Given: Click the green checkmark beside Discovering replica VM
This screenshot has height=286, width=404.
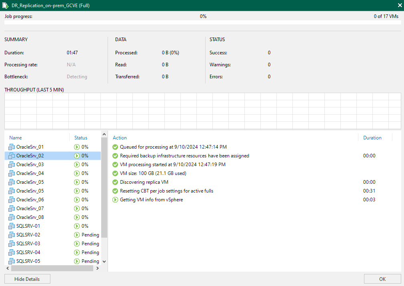Looking at the screenshot, I should [x=116, y=182].
